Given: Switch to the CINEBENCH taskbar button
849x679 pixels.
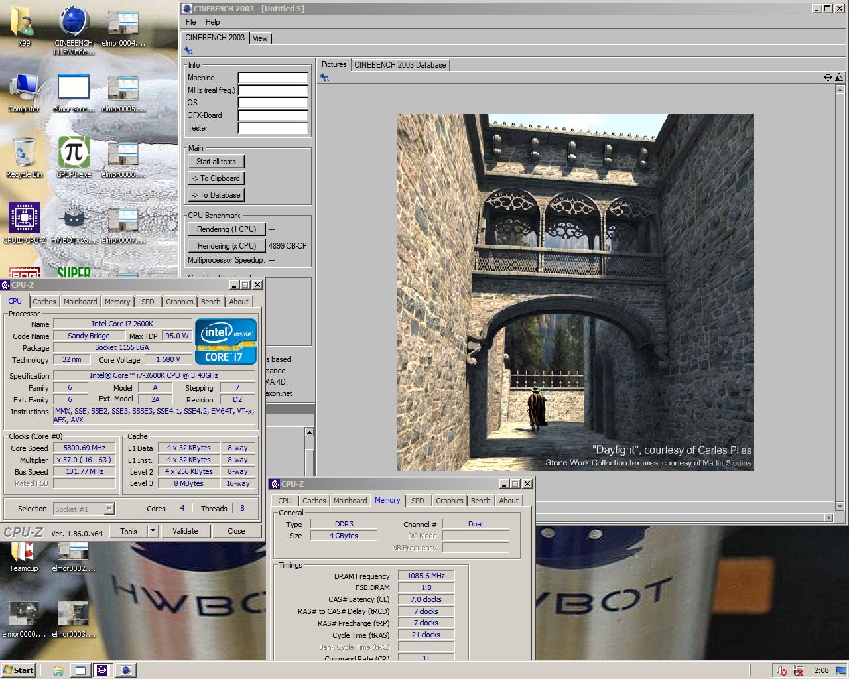Looking at the screenshot, I should coord(126,670).
